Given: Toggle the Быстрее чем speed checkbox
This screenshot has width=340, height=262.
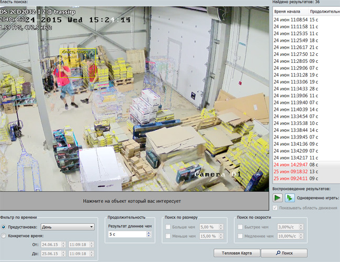Looking at the screenshot, I should point(241,227).
